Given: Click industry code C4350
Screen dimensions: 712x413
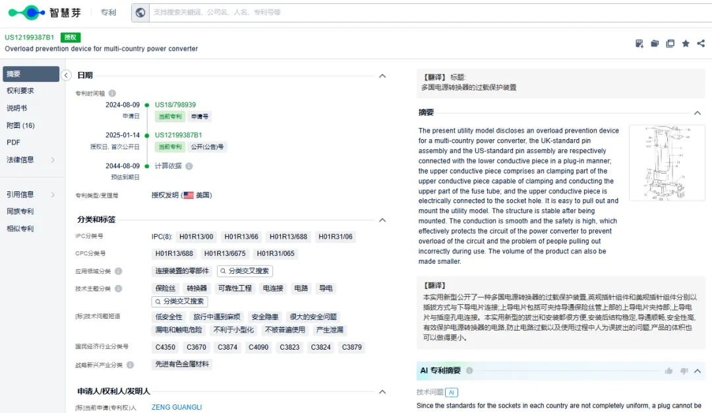Looking at the screenshot, I should click(165, 347).
